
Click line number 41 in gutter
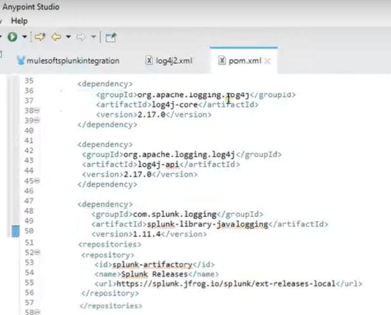(29, 141)
